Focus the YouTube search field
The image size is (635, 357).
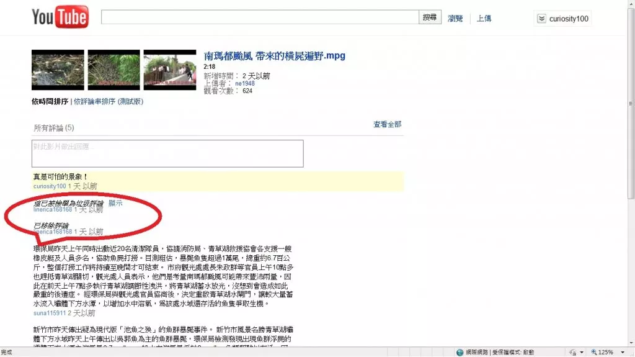tap(260, 17)
